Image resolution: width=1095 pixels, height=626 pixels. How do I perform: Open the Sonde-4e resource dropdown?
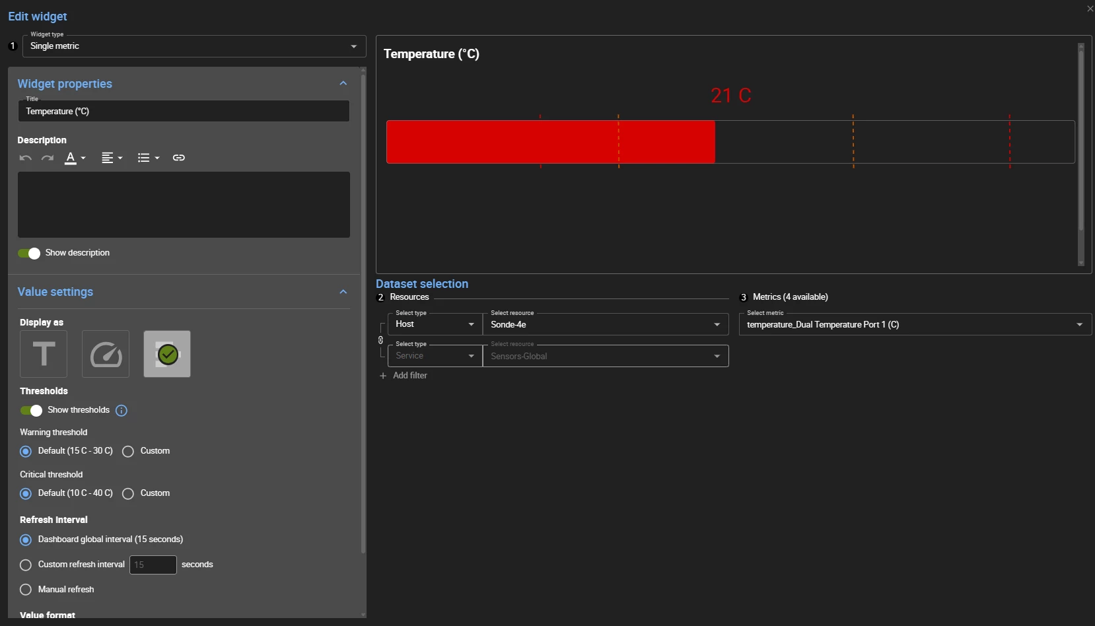(605, 324)
